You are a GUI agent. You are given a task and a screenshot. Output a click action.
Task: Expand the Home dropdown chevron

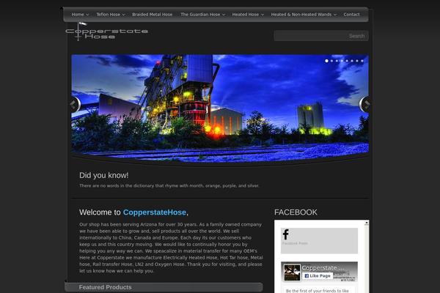(87, 15)
